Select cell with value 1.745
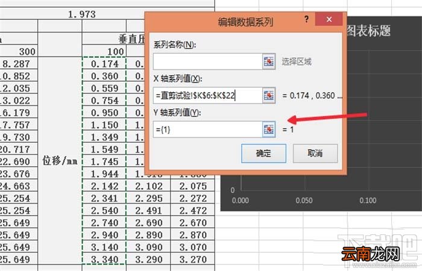 [104, 161]
